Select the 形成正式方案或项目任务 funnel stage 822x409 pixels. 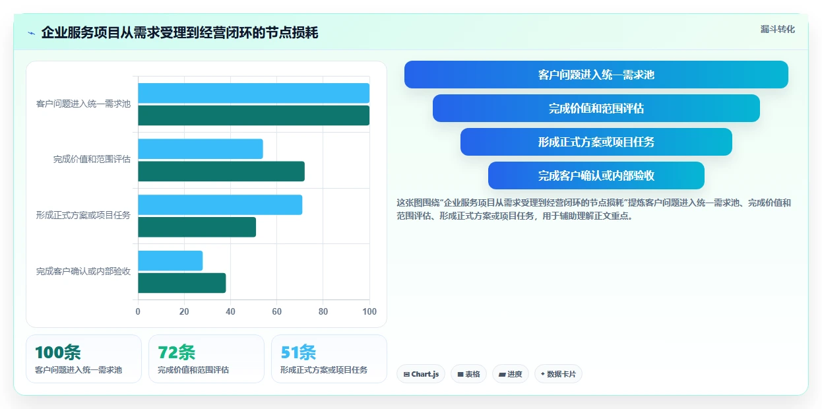[x=596, y=142]
